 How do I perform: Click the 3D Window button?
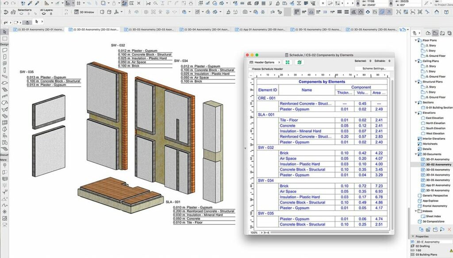coord(84,12)
